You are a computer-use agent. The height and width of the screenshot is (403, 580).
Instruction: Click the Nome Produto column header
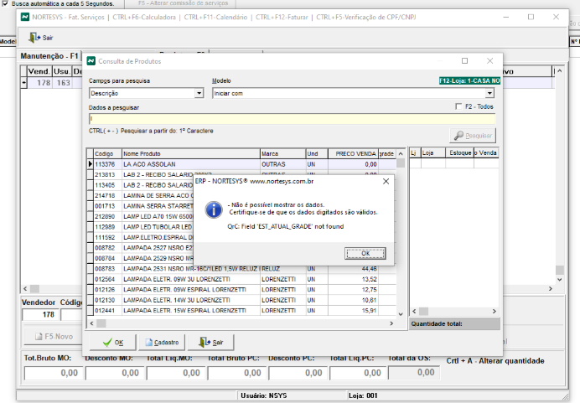point(189,154)
